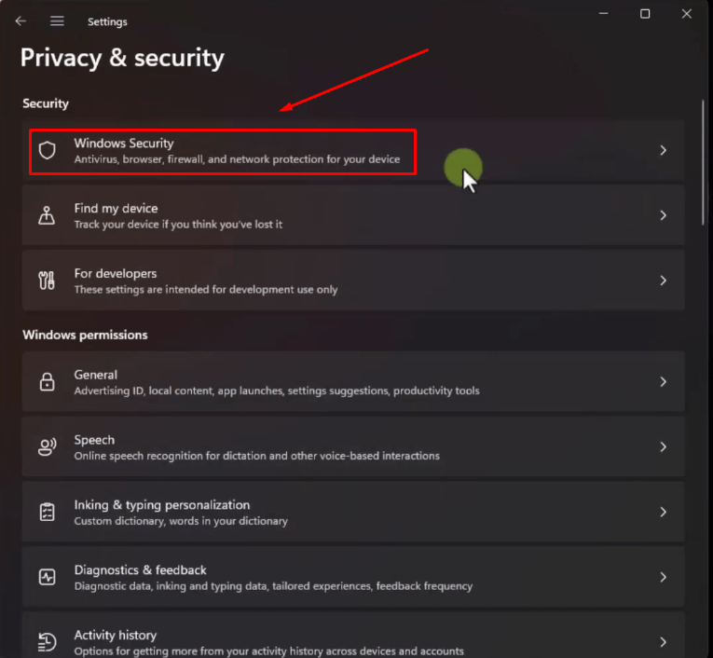This screenshot has height=658, width=713.
Task: Click 'Track your device if you think' description
Action: coord(178,225)
